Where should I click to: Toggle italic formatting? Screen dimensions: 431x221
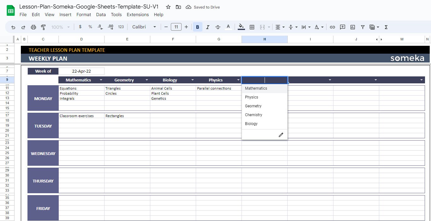point(207,27)
